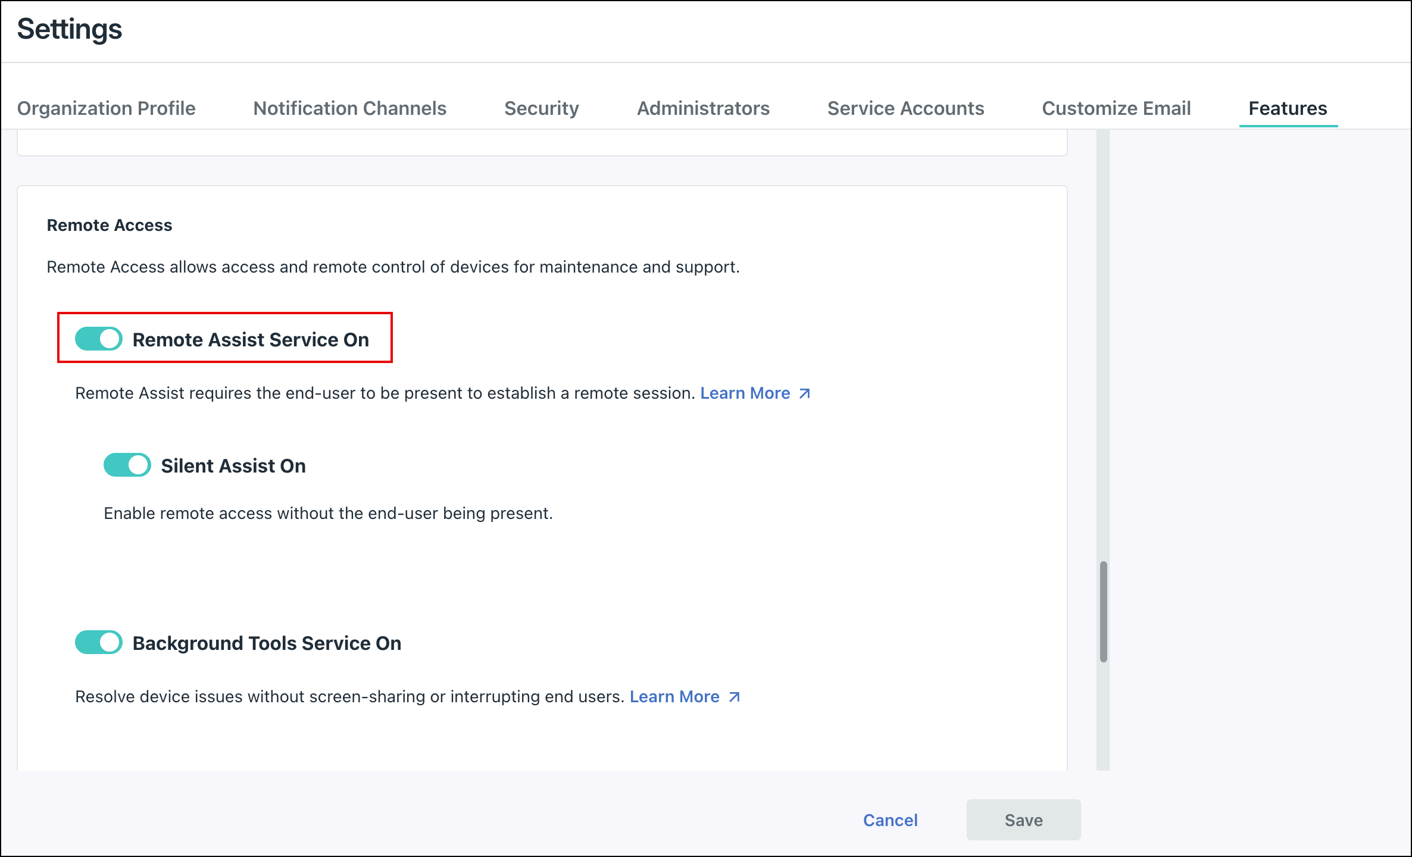This screenshot has width=1412, height=857.
Task: Click the Silent Assist toggle knob
Action: pyautogui.click(x=137, y=465)
